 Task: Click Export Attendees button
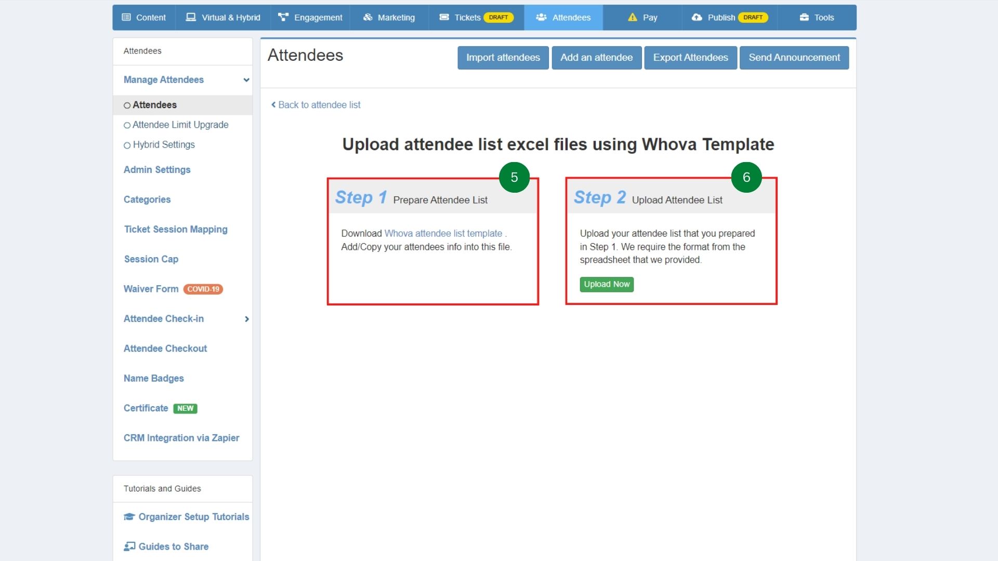pyautogui.click(x=690, y=58)
